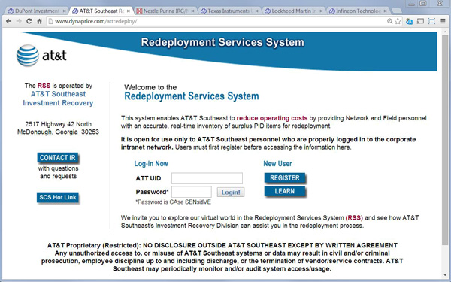Screen dimensions: 451x282
Task: Close the Texas Instruments tab
Action: pyautogui.click(x=257, y=11)
